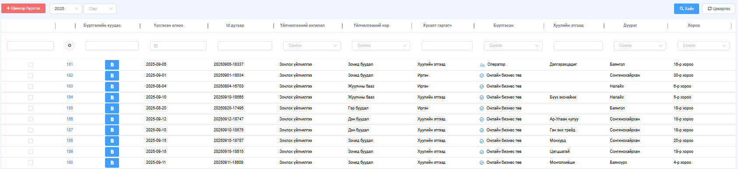
Task: Focus the Хуулийн этгээд filter input
Action: (x=578, y=46)
